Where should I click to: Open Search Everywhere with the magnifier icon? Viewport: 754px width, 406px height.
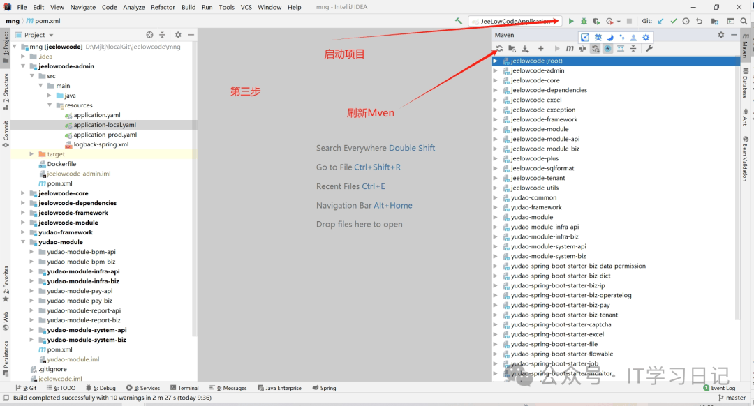pyautogui.click(x=744, y=21)
